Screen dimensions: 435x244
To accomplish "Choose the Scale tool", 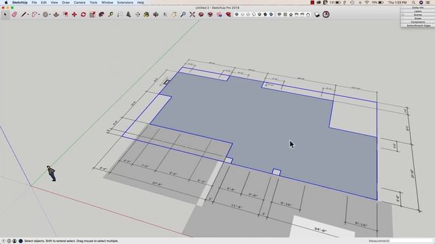I will coord(92,14).
